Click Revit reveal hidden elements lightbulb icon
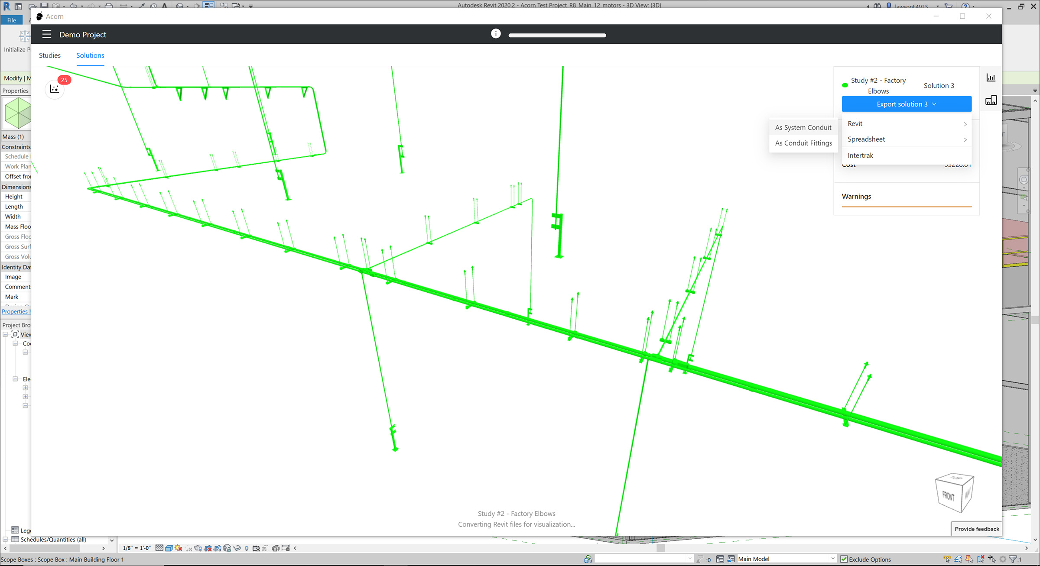The height and width of the screenshot is (566, 1040). [x=247, y=548]
